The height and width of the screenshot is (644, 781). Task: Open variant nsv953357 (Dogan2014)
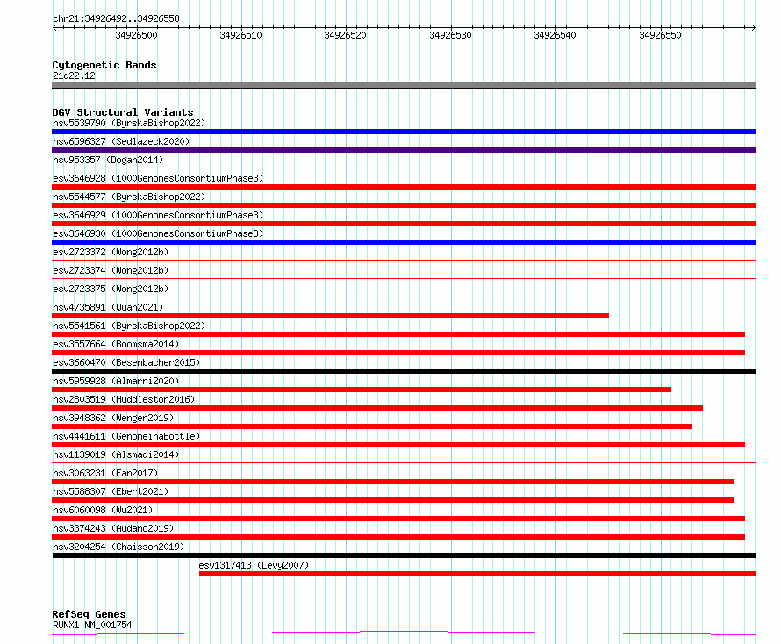(108, 160)
